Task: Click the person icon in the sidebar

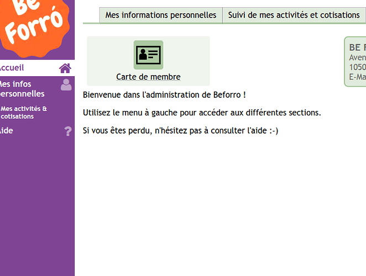Action: tap(66, 84)
